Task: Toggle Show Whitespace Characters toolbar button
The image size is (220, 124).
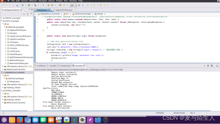Action: click(83, 5)
